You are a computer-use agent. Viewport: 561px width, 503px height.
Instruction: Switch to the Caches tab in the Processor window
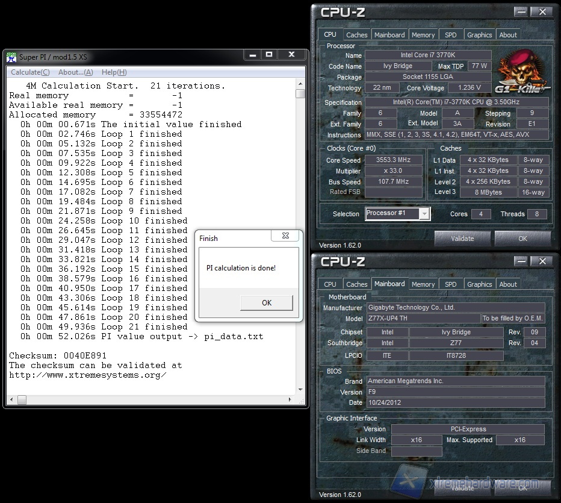click(357, 35)
